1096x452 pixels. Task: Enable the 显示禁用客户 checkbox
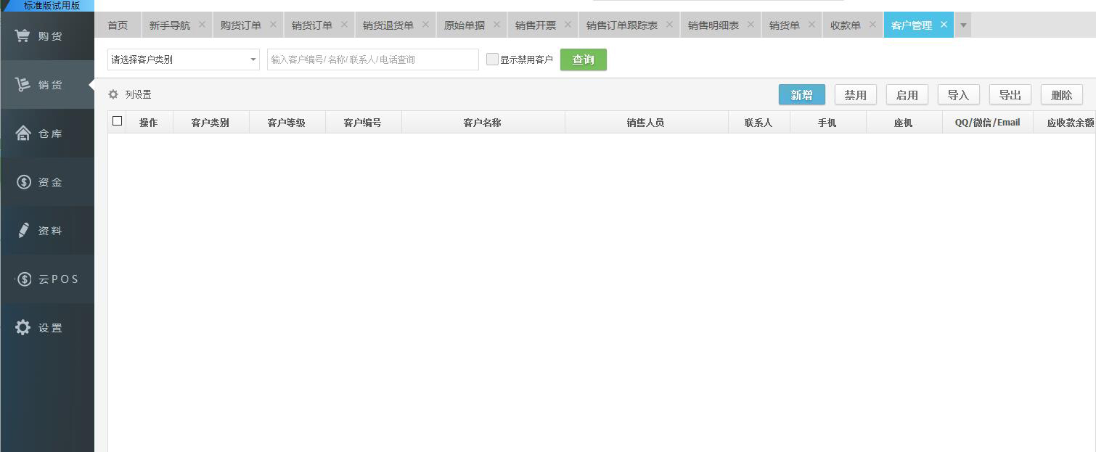click(492, 59)
